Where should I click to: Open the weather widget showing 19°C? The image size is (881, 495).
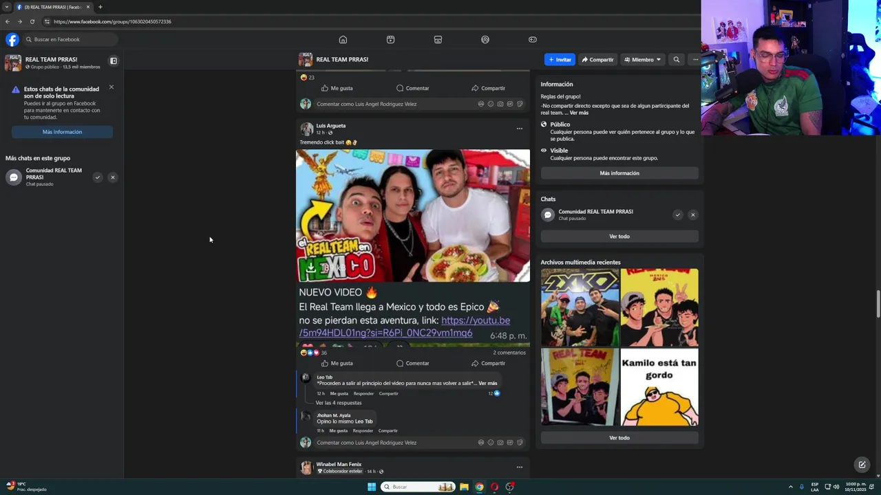point(26,487)
